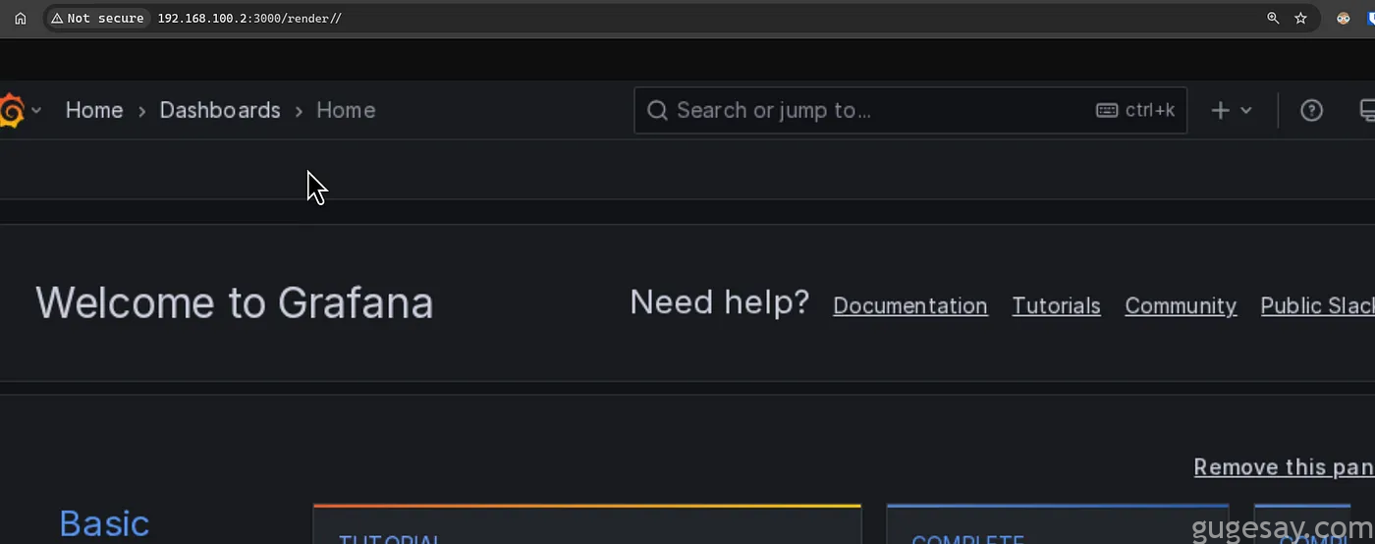Screen dimensions: 1375x544
Task: Open the Dashboards breadcrumb
Action: [x=220, y=110]
